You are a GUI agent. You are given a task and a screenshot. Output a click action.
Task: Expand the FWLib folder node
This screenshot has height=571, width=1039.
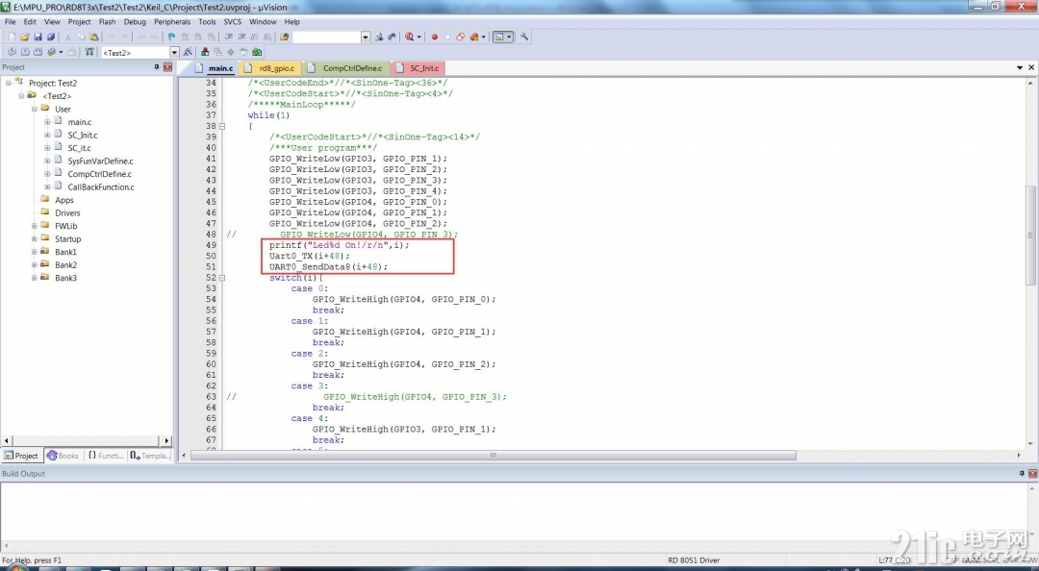35,226
